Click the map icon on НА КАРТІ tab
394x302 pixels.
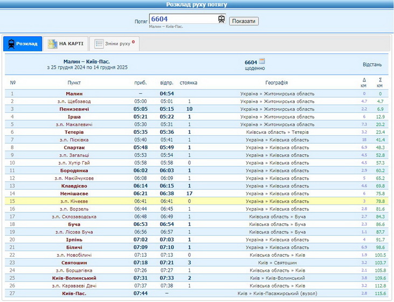coord(52,44)
